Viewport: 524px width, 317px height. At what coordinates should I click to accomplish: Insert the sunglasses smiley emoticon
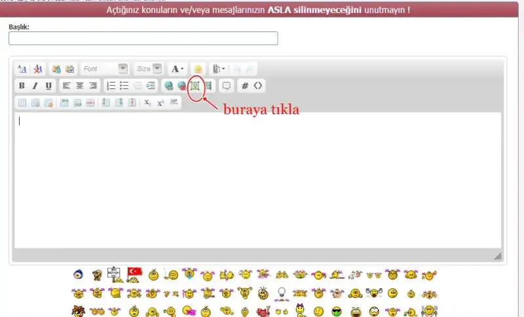(337, 310)
